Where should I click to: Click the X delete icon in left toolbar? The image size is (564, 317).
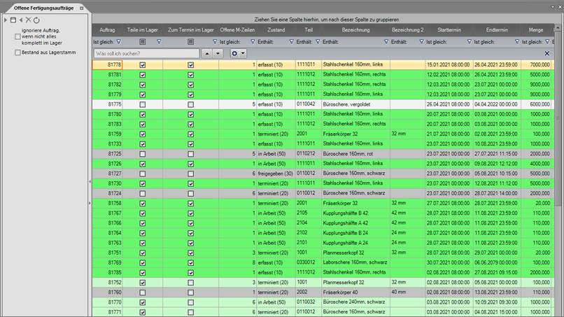point(28,20)
